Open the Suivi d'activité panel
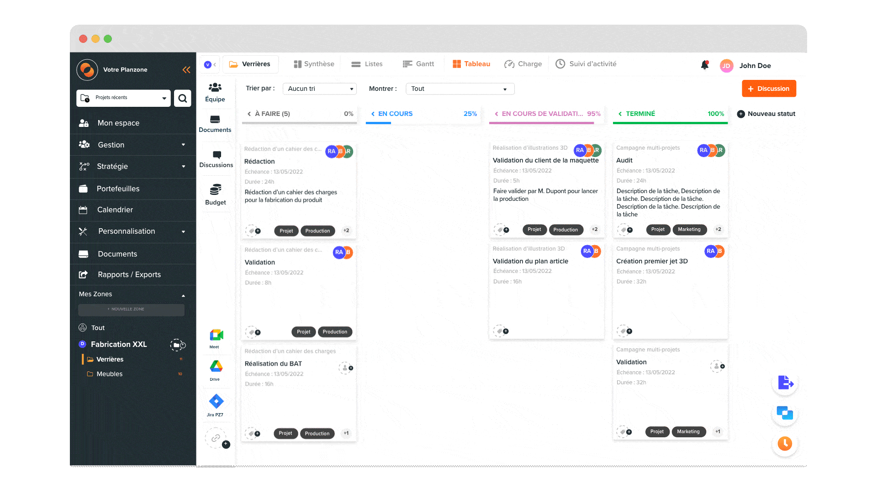The height and width of the screenshot is (493, 877). (x=587, y=63)
